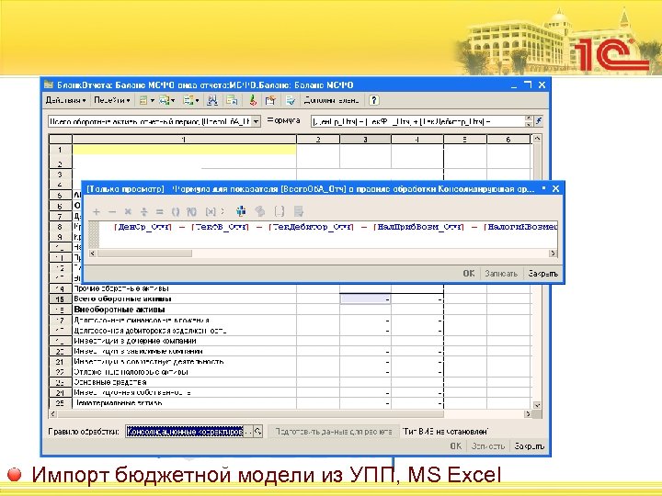Select row header 15
Screen dimensions: 662x496
(61, 299)
